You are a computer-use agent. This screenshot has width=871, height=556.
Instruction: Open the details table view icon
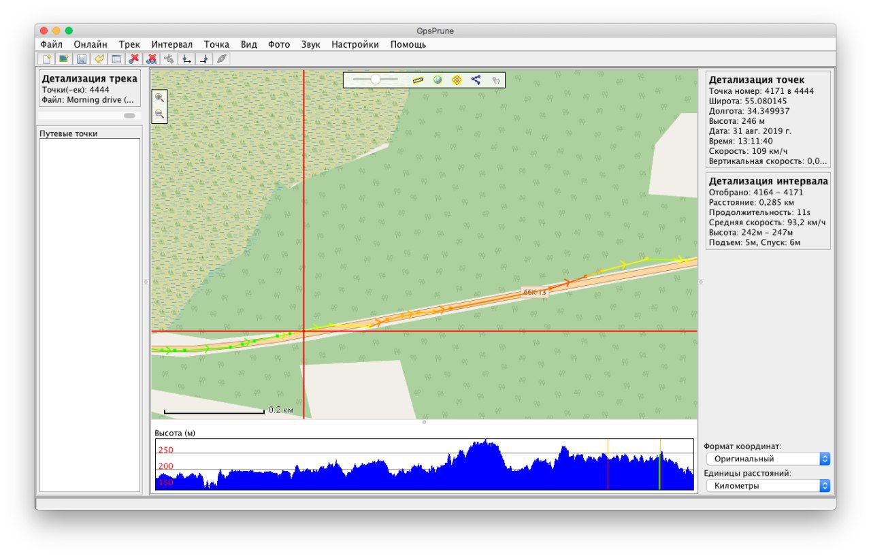click(116, 59)
